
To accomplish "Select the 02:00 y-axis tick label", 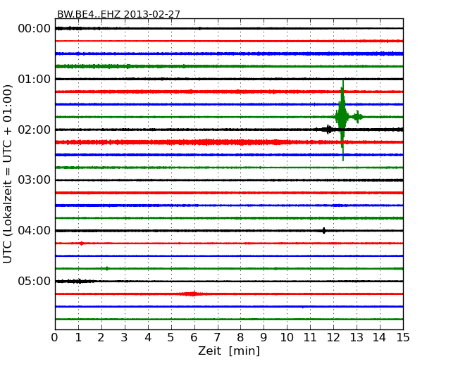I will (34, 130).
